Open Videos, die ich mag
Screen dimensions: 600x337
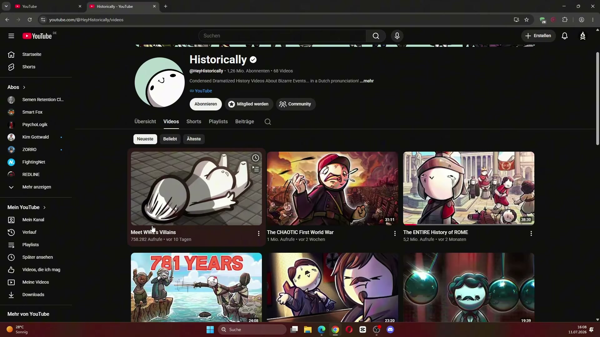point(36,270)
